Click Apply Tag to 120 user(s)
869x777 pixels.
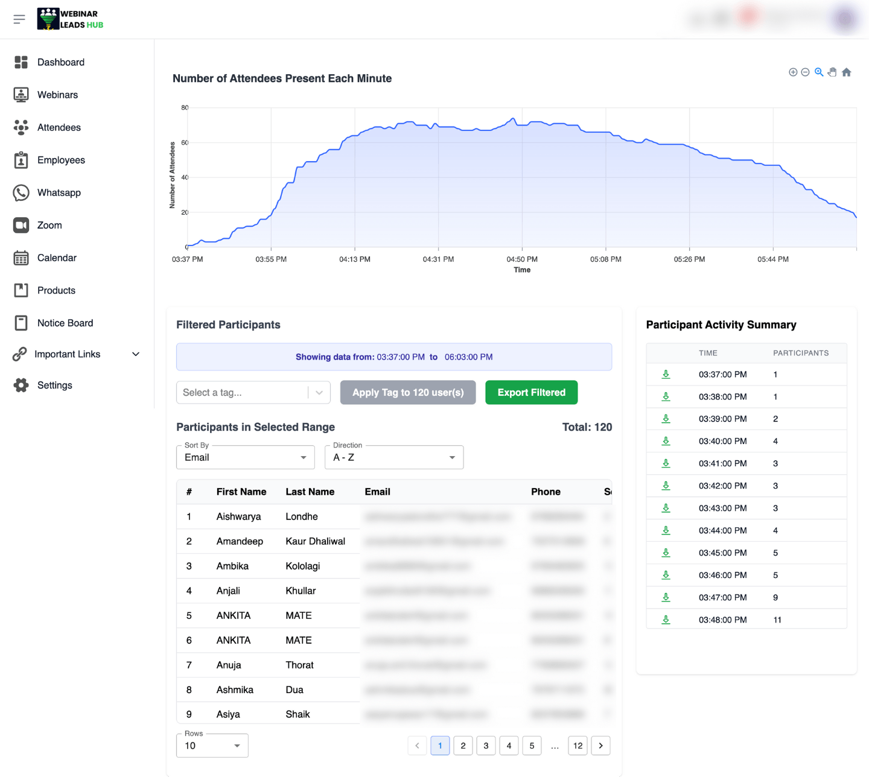click(408, 393)
